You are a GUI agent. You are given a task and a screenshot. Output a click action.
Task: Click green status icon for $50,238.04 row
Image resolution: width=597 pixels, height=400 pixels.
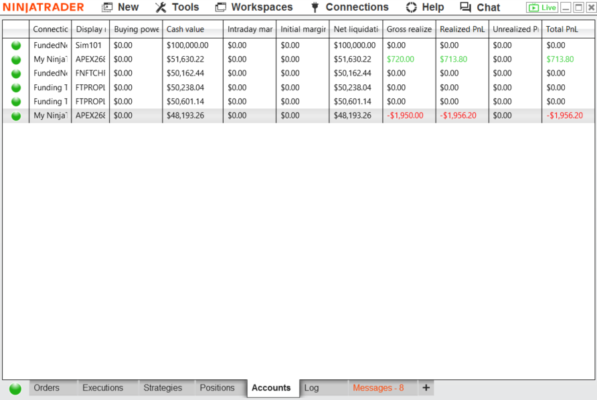[16, 88]
